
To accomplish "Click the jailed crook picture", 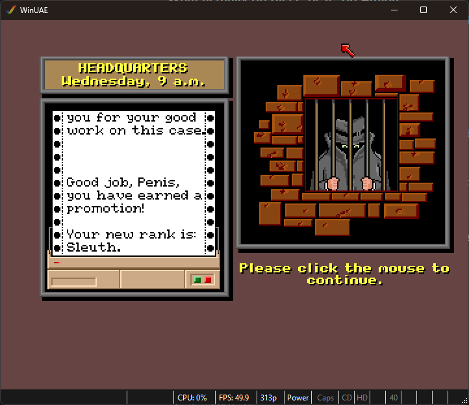I will pos(343,152).
